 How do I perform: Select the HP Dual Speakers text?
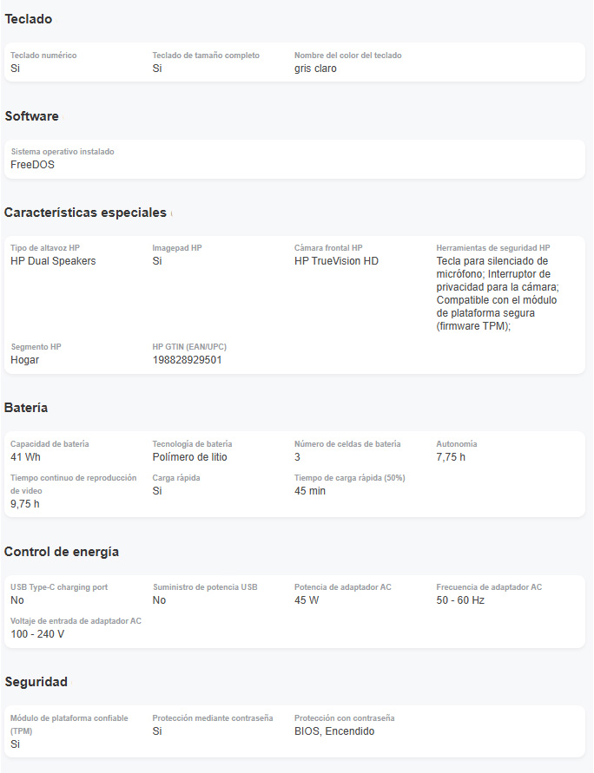[53, 261]
